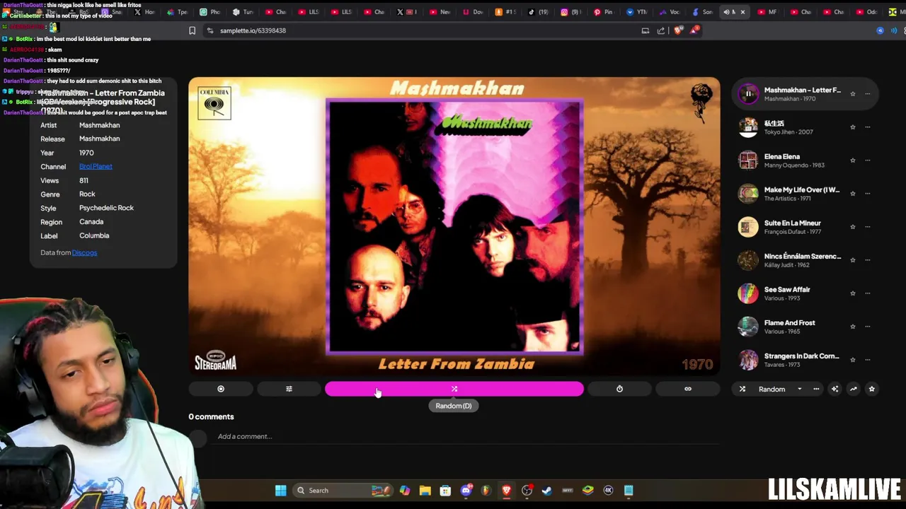Play Suite En La Mineur from the list
Viewport: 906px width, 509px height.
(x=748, y=226)
